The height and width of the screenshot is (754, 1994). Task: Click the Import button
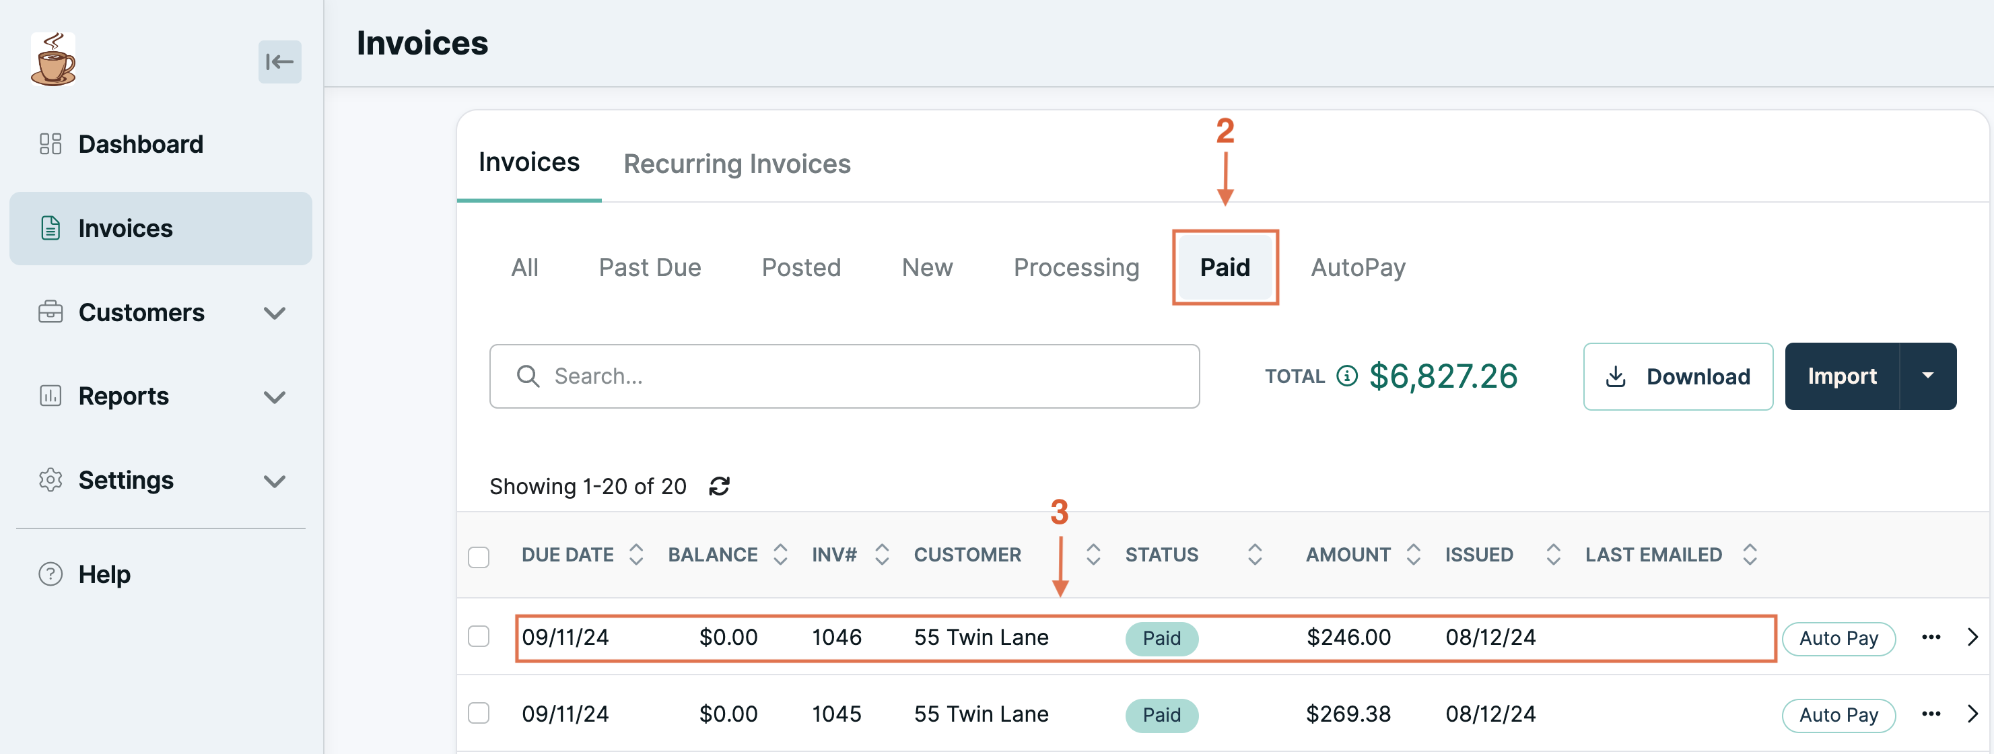(1841, 376)
